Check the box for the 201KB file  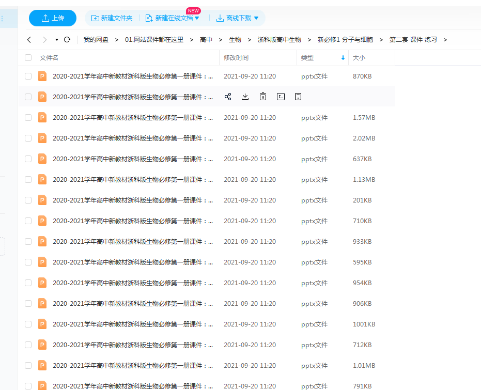pos(28,200)
